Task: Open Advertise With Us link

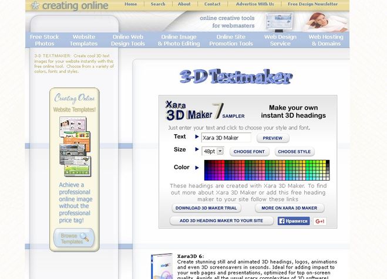Action: click(255, 4)
